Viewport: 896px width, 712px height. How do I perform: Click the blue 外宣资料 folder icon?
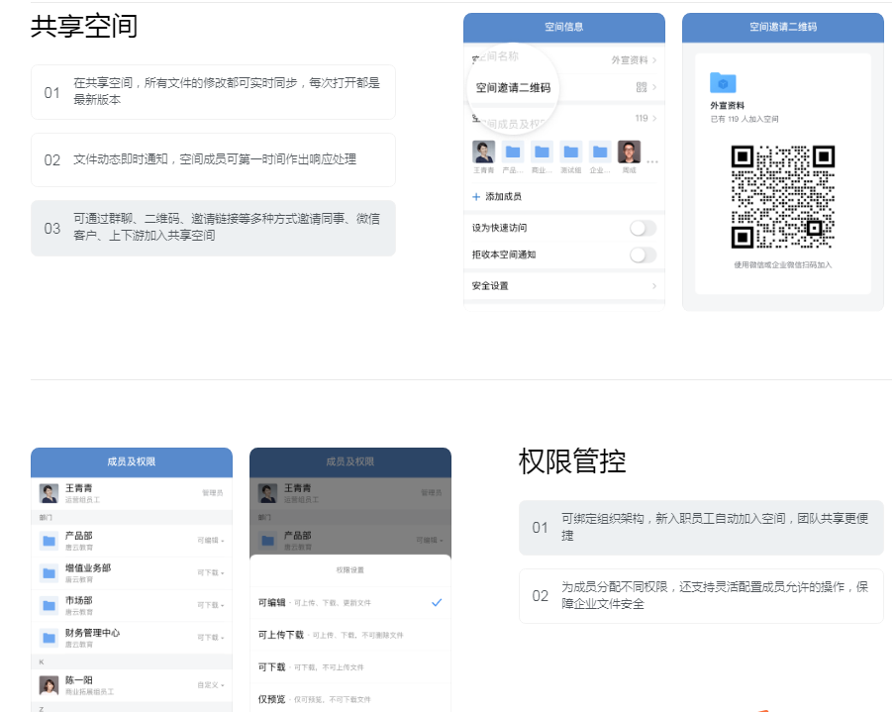[x=723, y=83]
